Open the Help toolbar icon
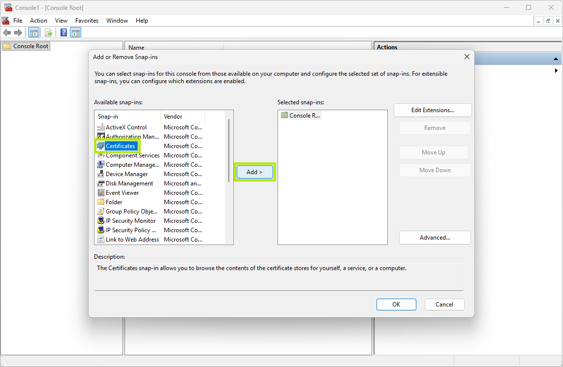563x367 pixels. (x=63, y=32)
